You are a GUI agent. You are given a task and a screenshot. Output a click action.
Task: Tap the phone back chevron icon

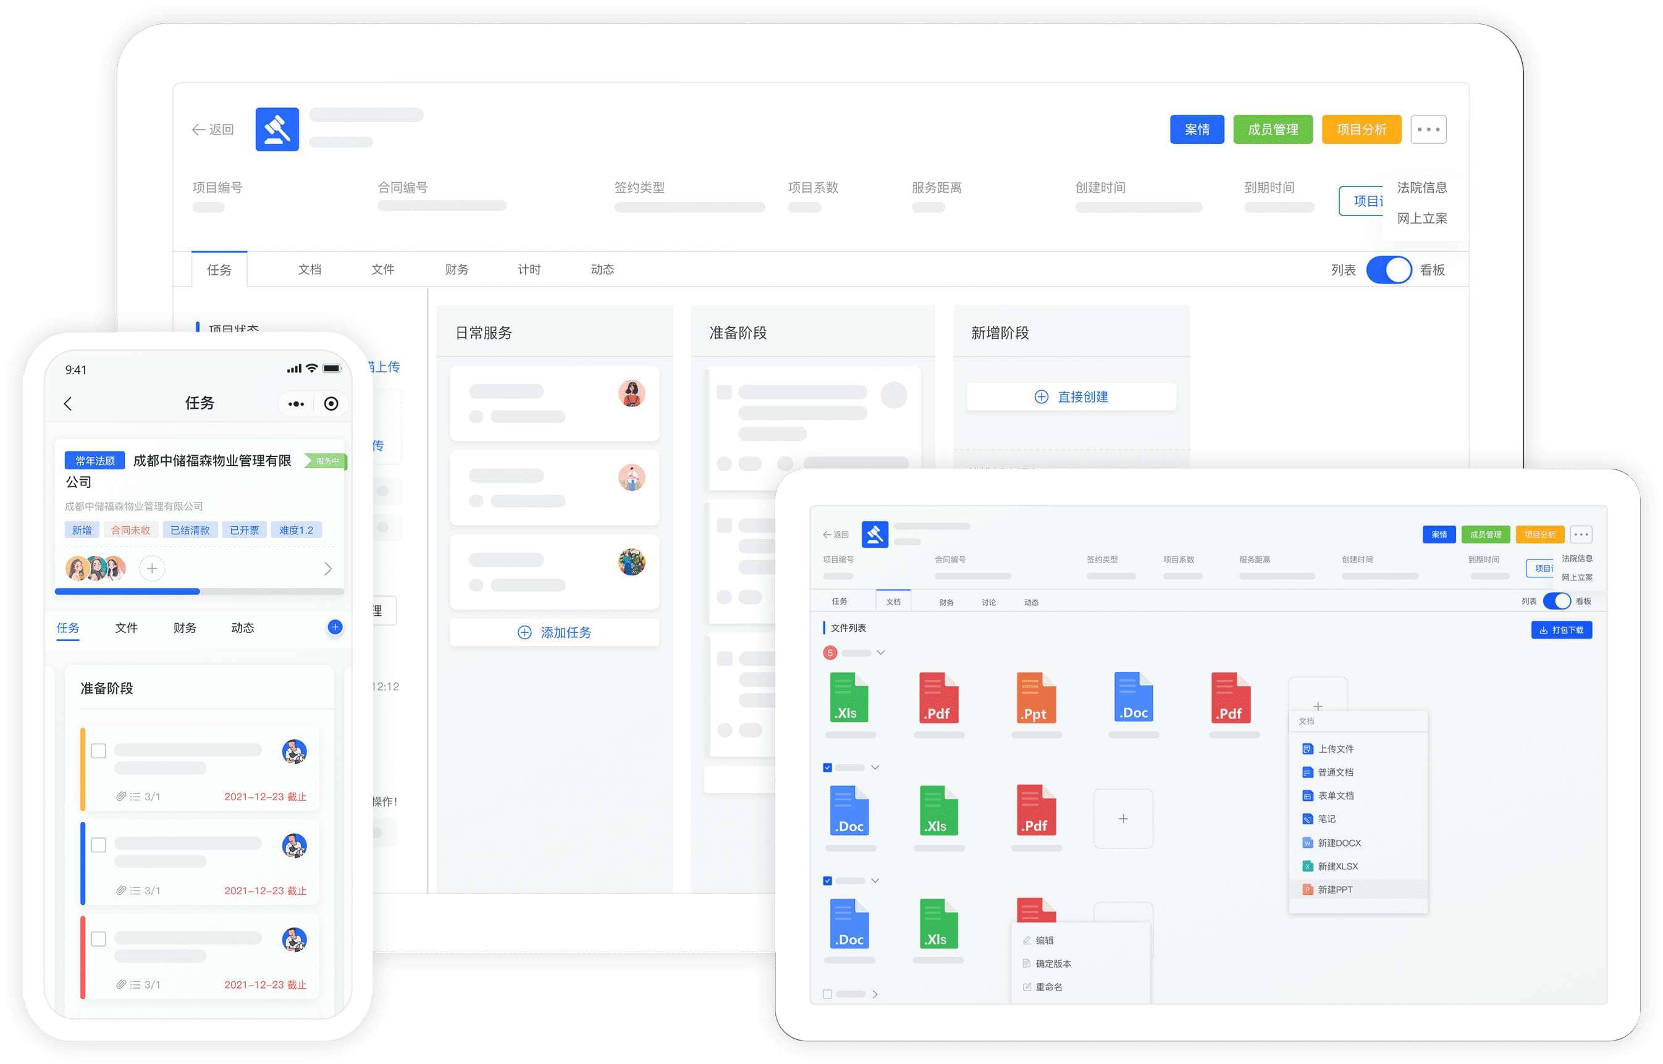(68, 403)
